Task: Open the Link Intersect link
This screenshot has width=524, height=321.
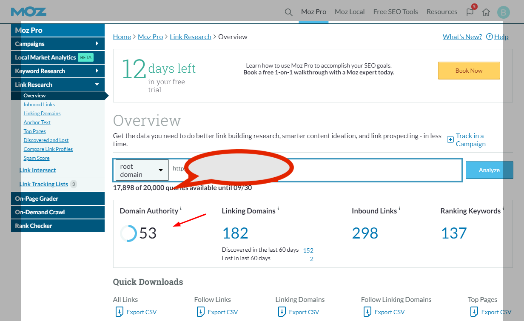Action: (38, 170)
